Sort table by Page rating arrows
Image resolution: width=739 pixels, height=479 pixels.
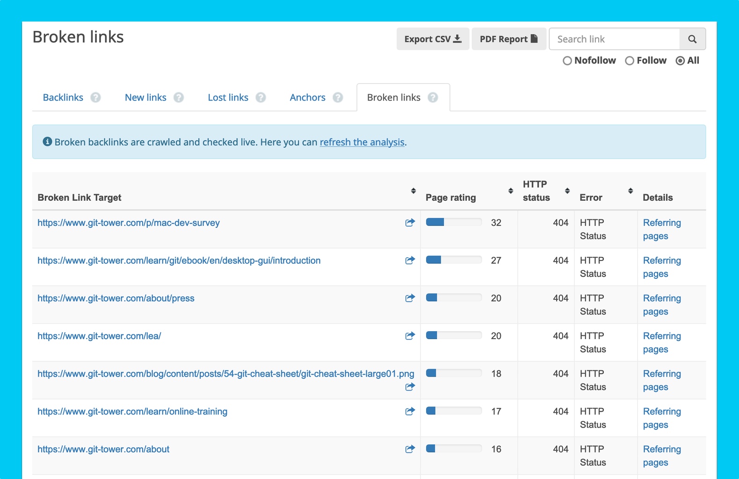(x=510, y=191)
